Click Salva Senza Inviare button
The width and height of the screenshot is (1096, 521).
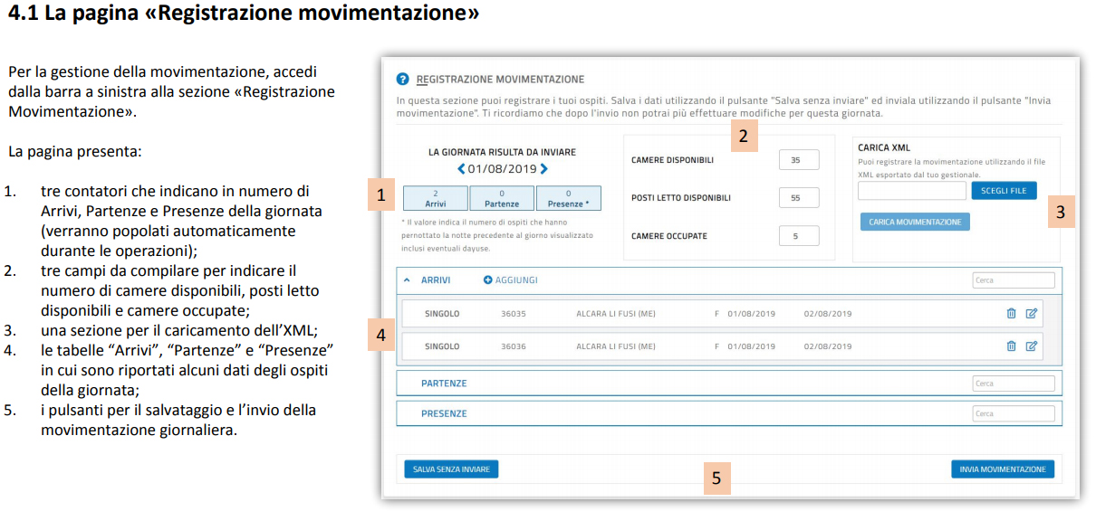click(x=451, y=469)
